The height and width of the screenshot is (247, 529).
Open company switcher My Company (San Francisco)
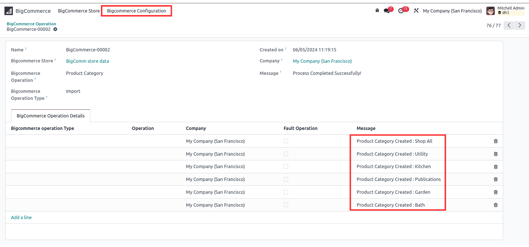(452, 11)
